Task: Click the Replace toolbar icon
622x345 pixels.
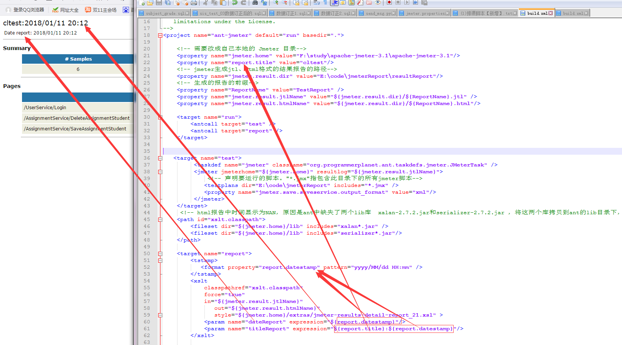Action: tap(264, 2)
